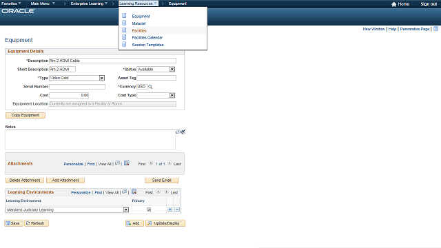Show previous row in Attachments

tap(151, 163)
